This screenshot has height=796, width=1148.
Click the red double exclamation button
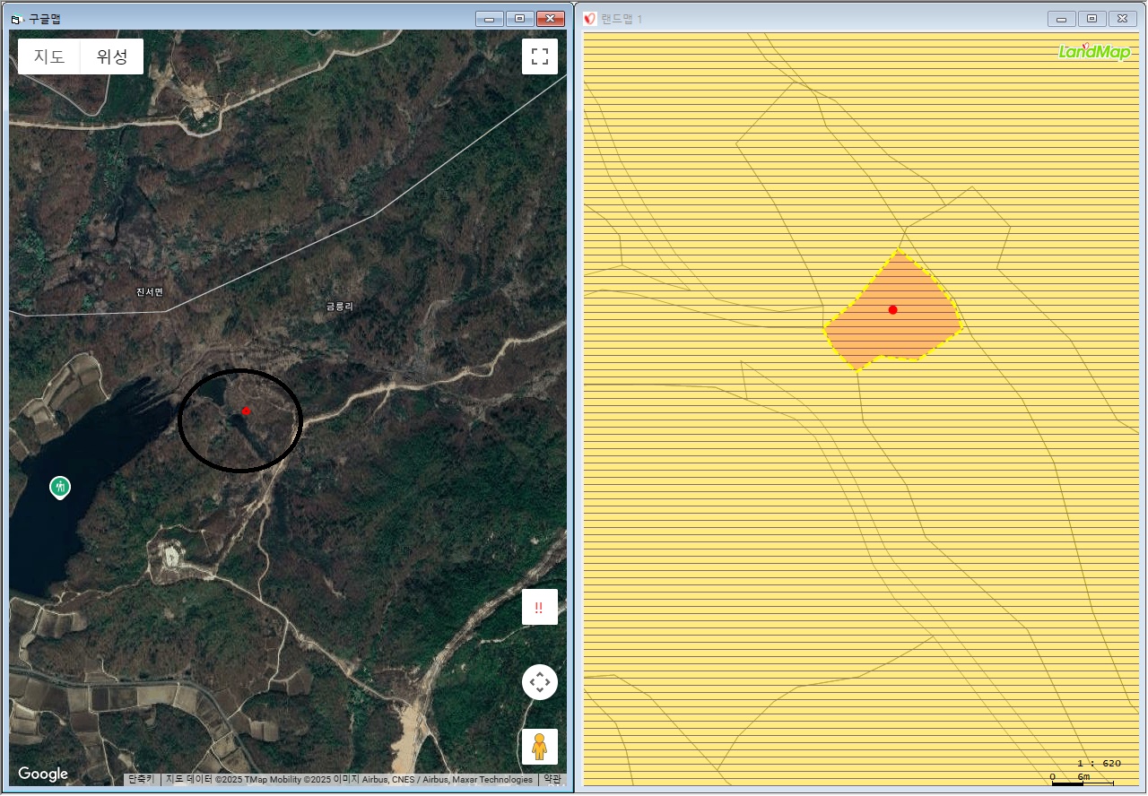click(540, 607)
